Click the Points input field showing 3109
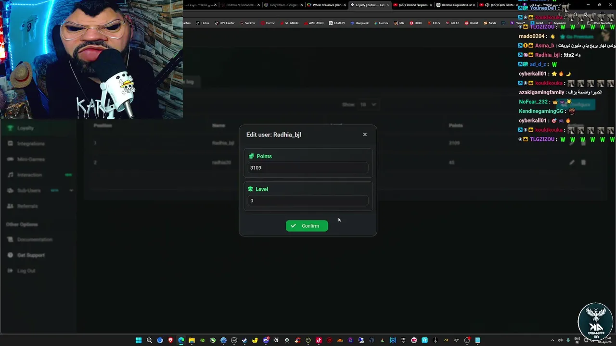This screenshot has width=616, height=346. point(308,168)
